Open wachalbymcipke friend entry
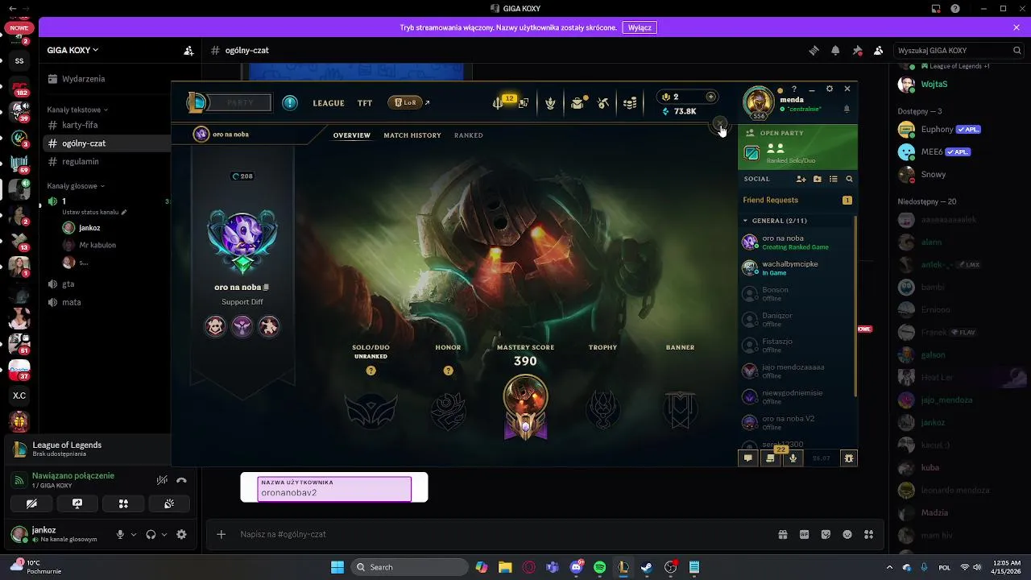The width and height of the screenshot is (1031, 580). pos(797,267)
